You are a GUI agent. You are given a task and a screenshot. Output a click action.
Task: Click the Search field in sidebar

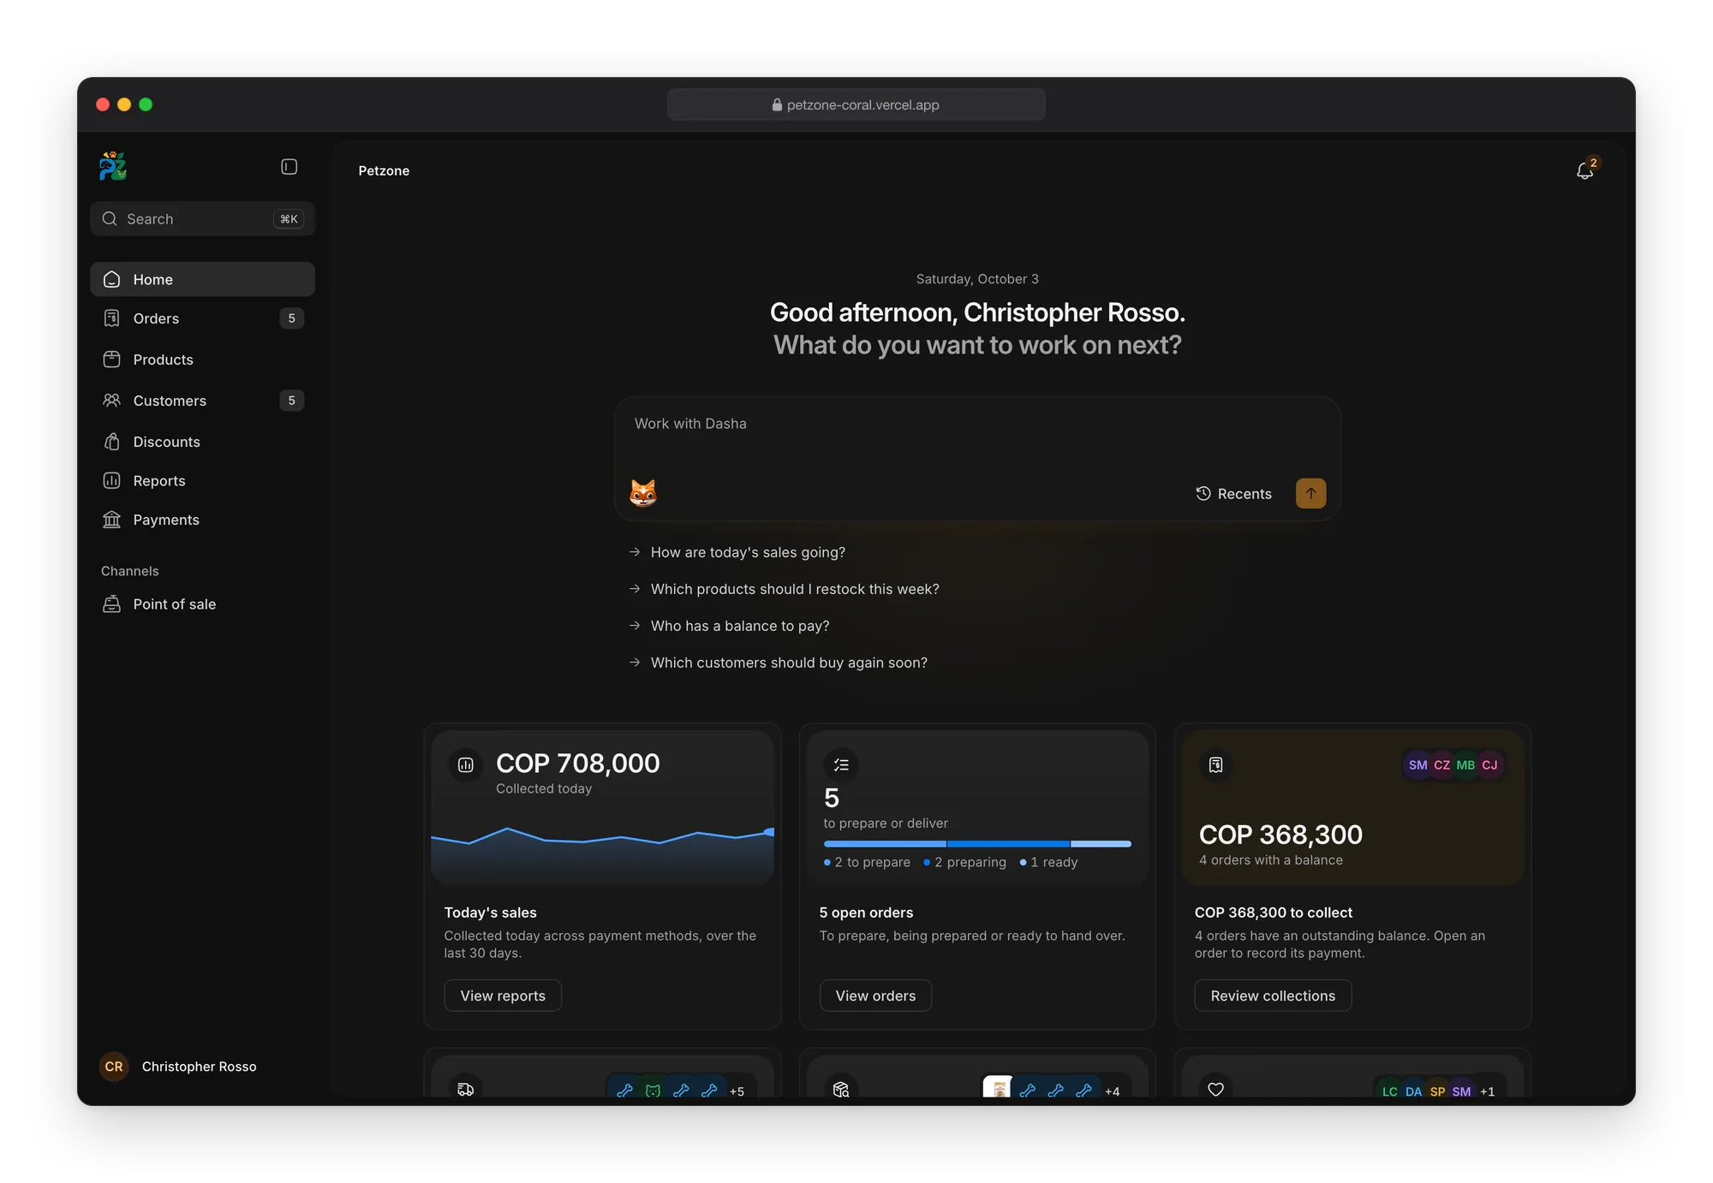pyautogui.click(x=202, y=219)
